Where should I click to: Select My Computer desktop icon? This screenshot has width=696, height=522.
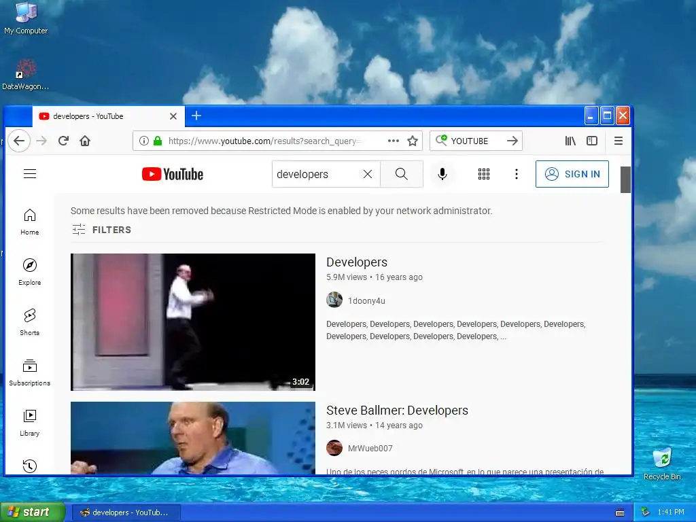pyautogui.click(x=26, y=18)
